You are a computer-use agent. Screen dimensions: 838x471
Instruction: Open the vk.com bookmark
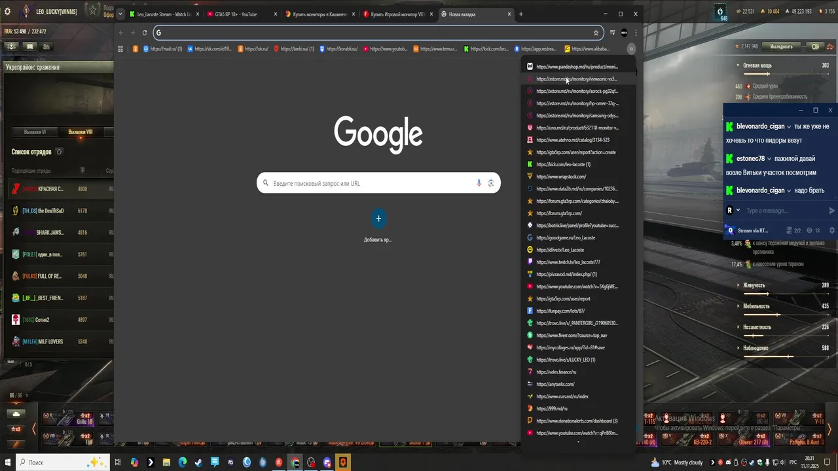209,48
